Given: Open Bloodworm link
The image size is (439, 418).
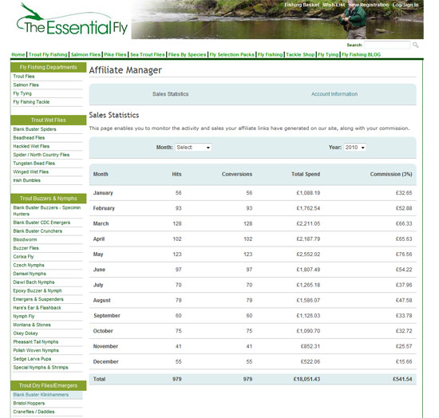Looking at the screenshot, I should point(25,239).
